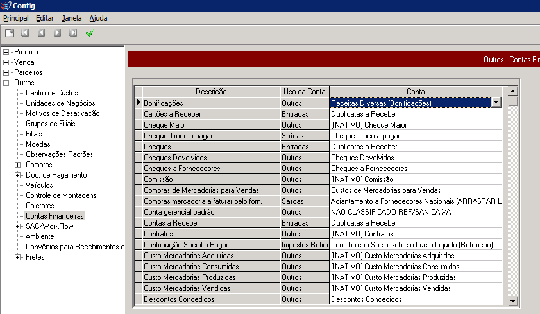540x314 pixels.
Task: Select Moedas in the tree
Action: pyautogui.click(x=38, y=144)
